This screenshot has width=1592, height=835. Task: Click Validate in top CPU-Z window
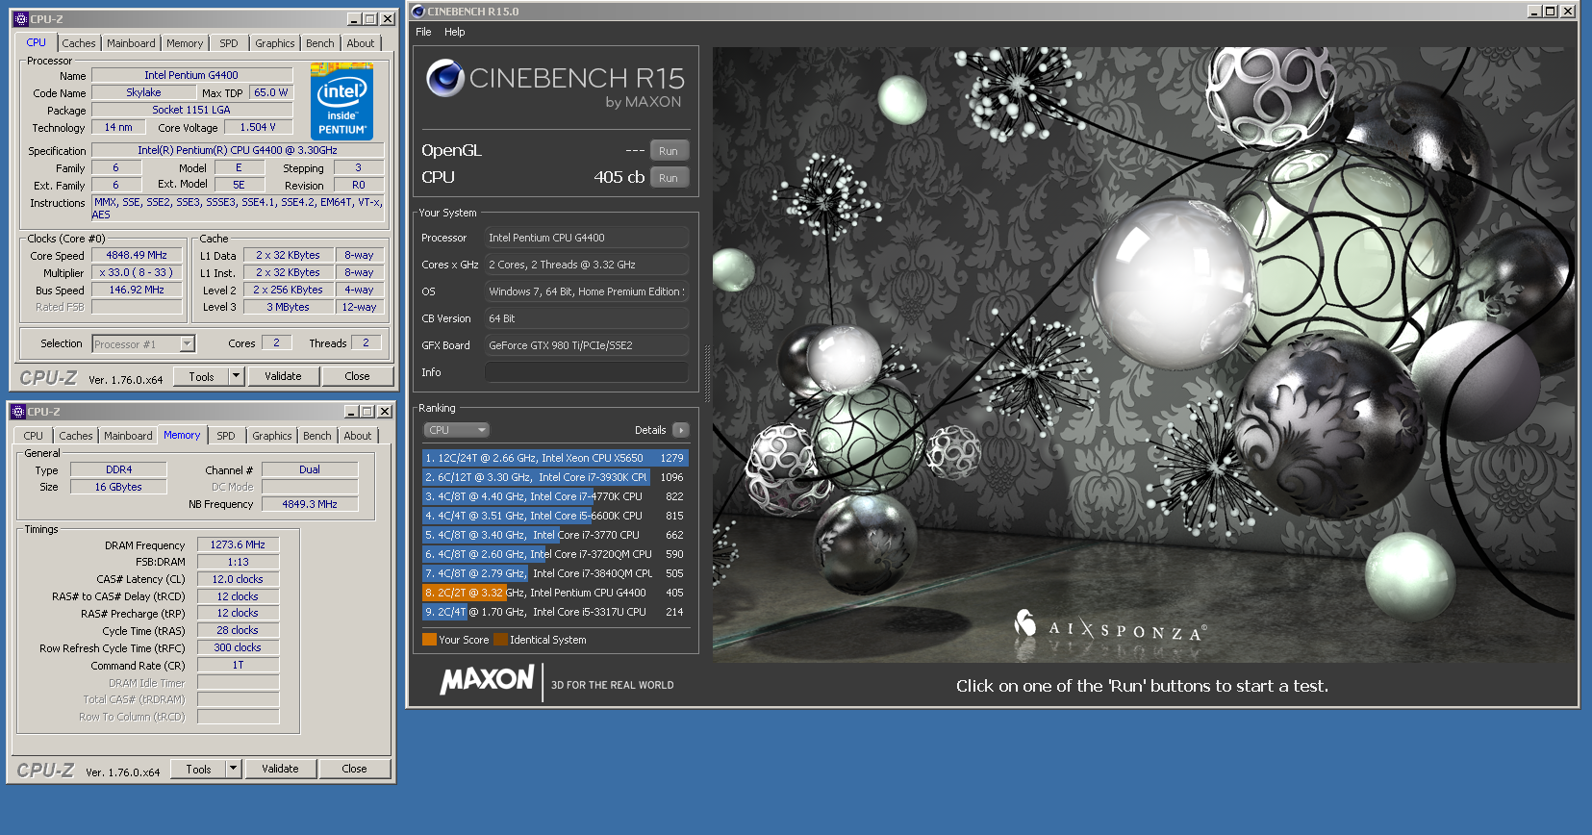(x=283, y=376)
